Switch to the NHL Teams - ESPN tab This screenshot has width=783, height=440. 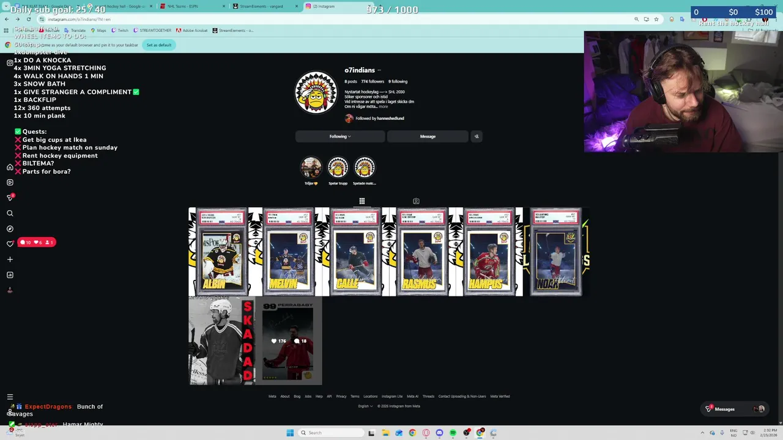tap(191, 6)
